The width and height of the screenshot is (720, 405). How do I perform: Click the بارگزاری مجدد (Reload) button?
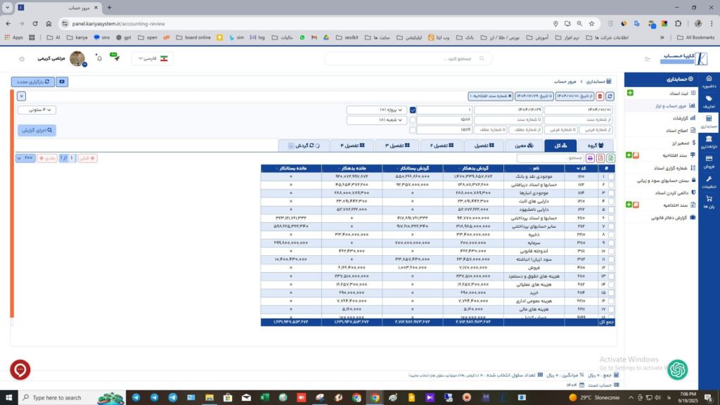[x=32, y=82]
